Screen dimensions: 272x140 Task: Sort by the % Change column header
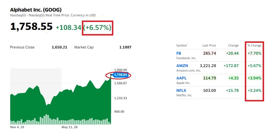(254, 45)
